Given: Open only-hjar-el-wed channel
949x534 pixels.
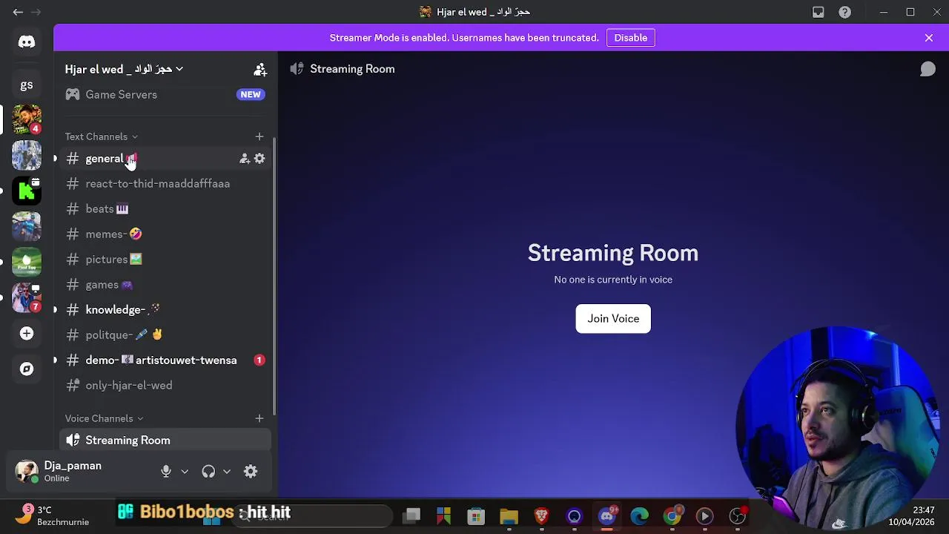Looking at the screenshot, I should pyautogui.click(x=165, y=386).
